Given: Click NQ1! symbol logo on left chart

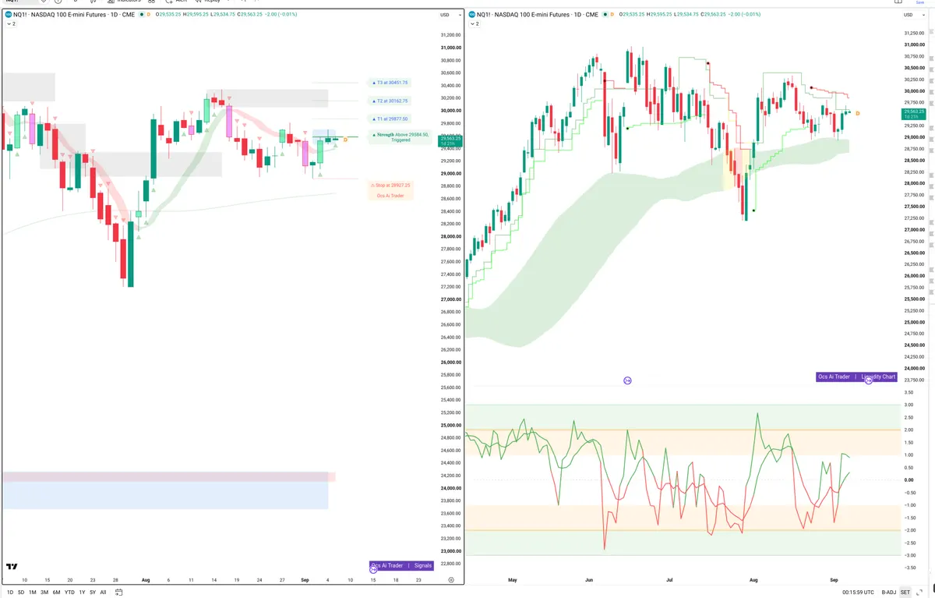Looking at the screenshot, I should point(9,15).
